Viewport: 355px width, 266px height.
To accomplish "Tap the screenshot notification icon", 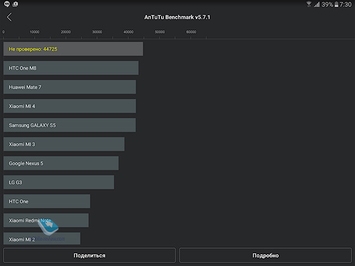I will click(x=15, y=4).
